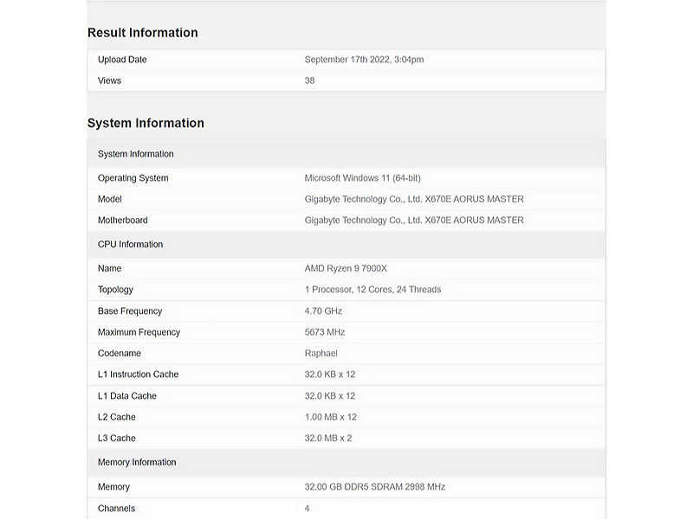
Task: Click the Views label
Action: [x=109, y=80]
